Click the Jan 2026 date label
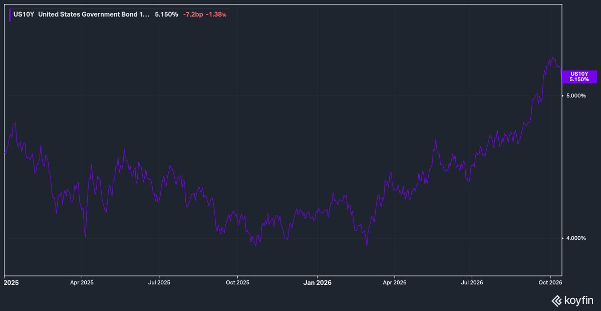 pos(317,282)
